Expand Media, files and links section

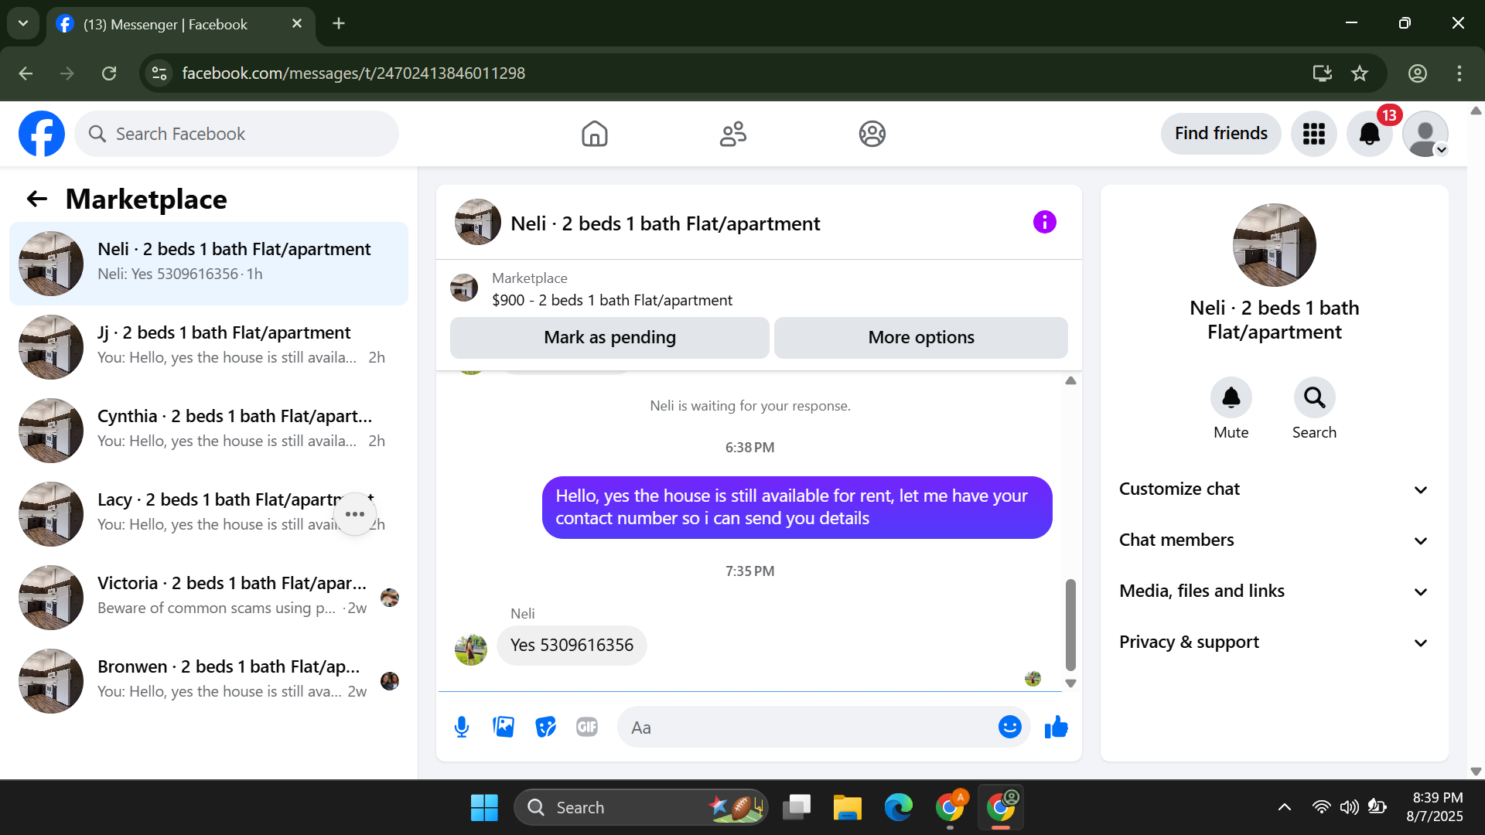(x=1274, y=591)
